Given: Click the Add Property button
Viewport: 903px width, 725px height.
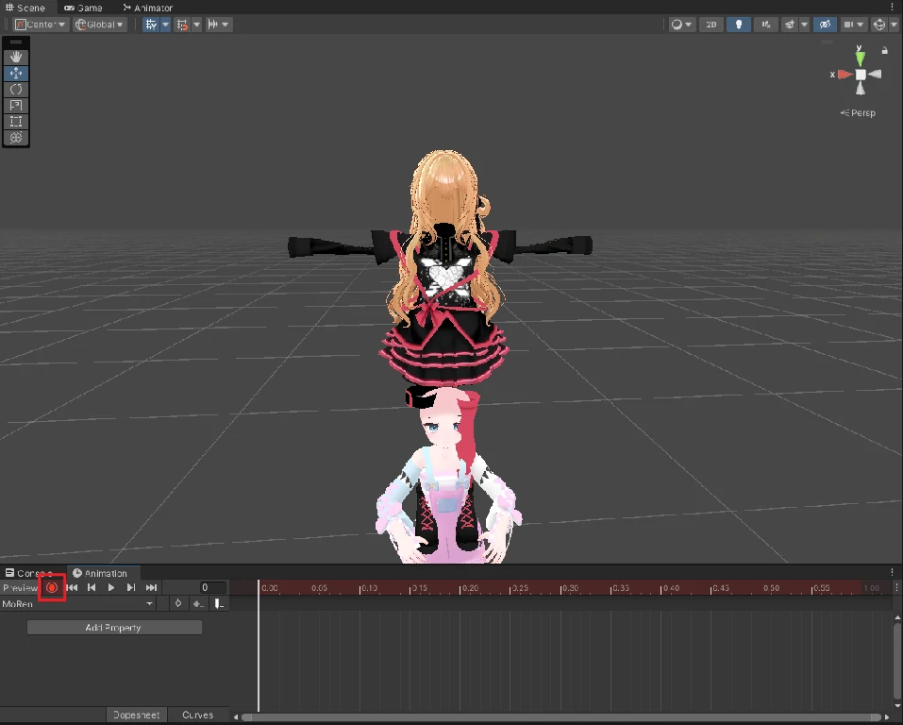Looking at the screenshot, I should point(114,628).
